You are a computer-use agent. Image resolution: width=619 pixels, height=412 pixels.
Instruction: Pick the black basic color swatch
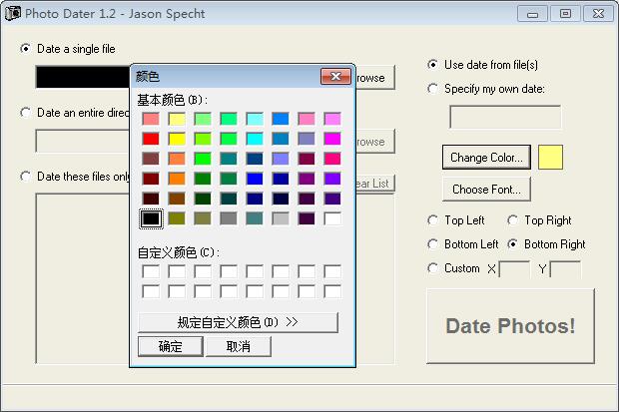(151, 218)
